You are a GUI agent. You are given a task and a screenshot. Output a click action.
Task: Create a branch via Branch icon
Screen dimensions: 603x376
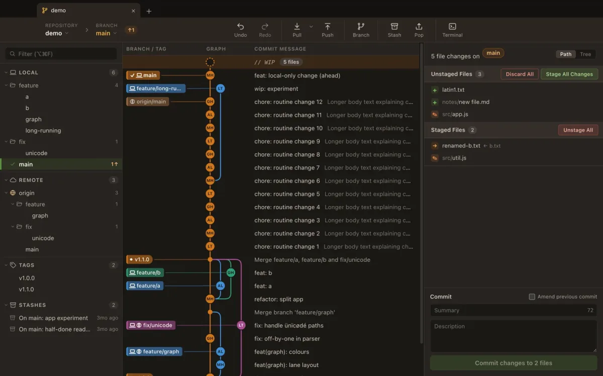(361, 27)
